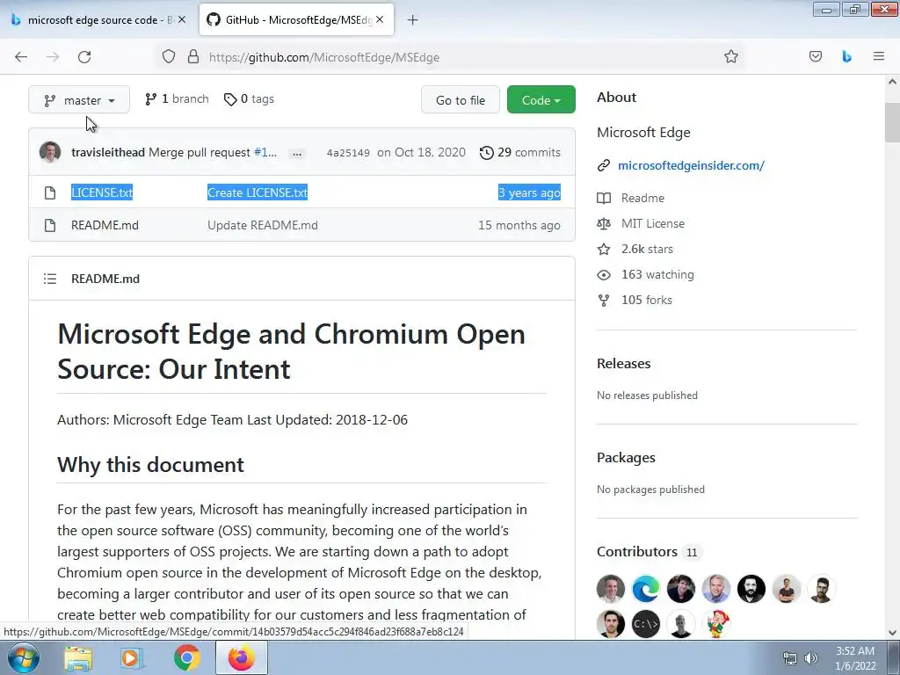The height and width of the screenshot is (675, 900).
Task: Open the elf cartoon contributor avatar
Action: click(715, 624)
